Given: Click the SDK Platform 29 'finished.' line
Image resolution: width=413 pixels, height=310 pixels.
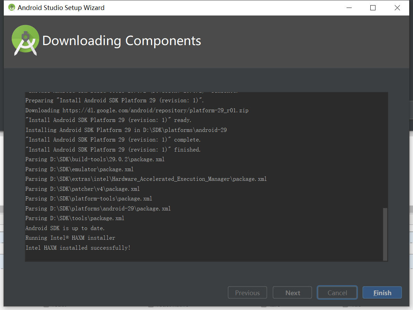Looking at the screenshot, I should click(113, 149).
